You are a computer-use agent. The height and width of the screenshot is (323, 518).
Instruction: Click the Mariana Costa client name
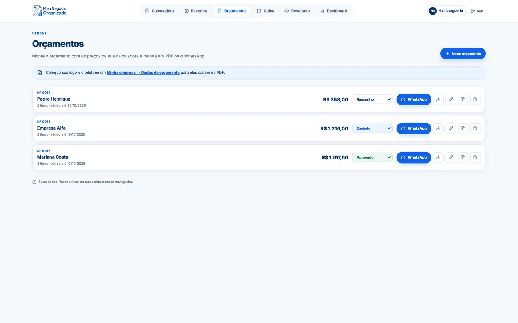click(53, 157)
